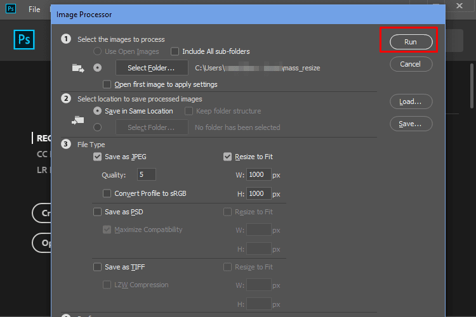Click the Save... settings button

(x=411, y=124)
